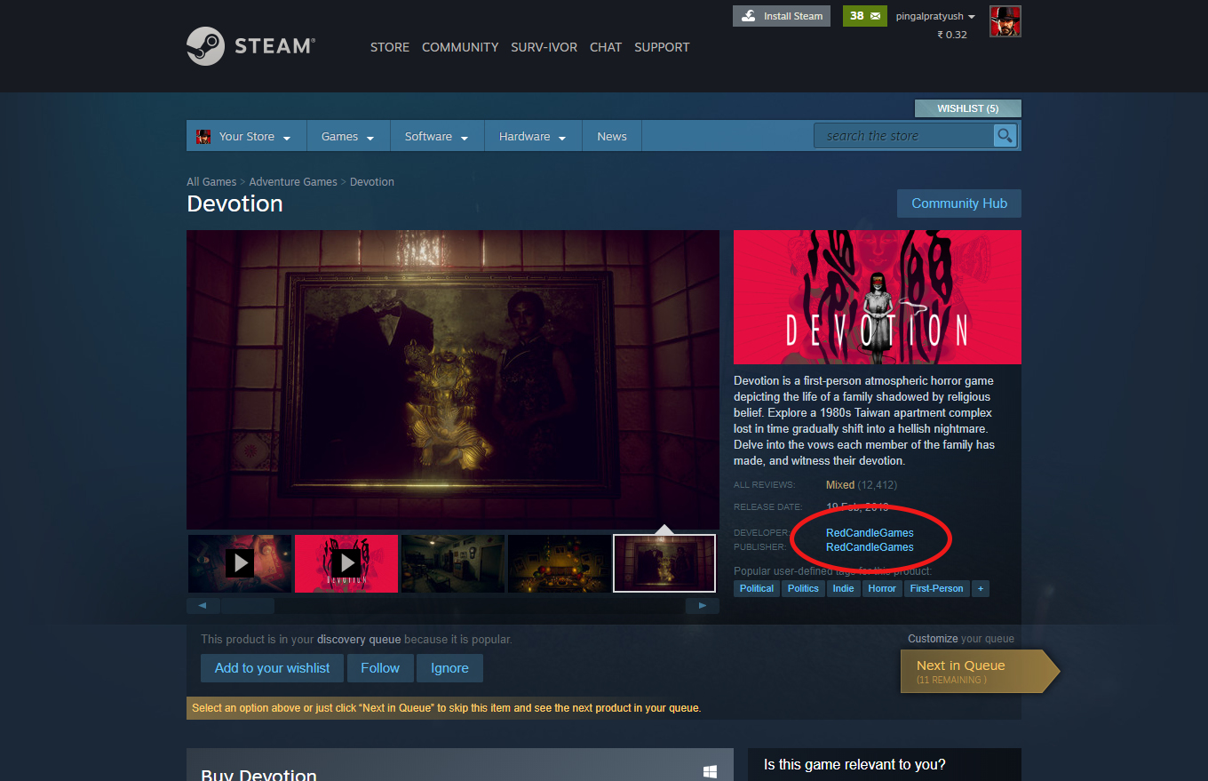Open COMMUNITY in top navigation
Viewport: 1208px width, 781px height.
(460, 47)
